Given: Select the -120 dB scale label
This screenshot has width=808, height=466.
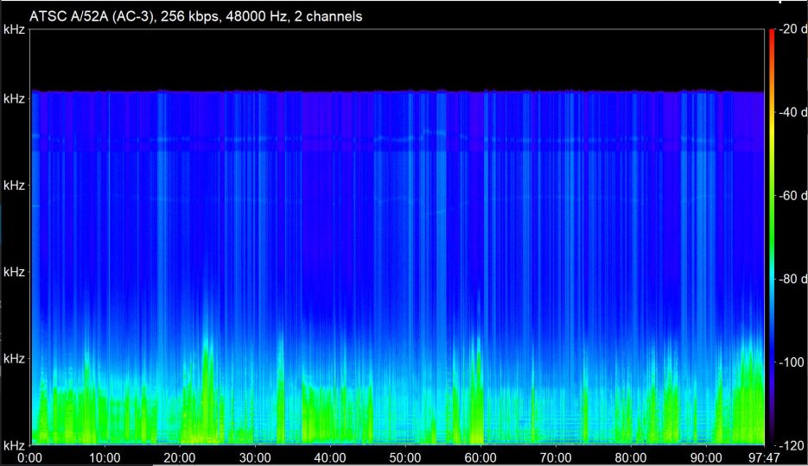Looking at the screenshot, I should coord(791,445).
